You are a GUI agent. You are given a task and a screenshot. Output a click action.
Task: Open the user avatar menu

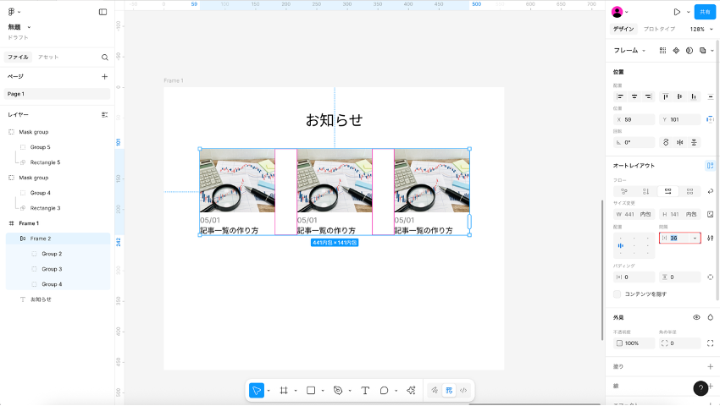coord(619,12)
